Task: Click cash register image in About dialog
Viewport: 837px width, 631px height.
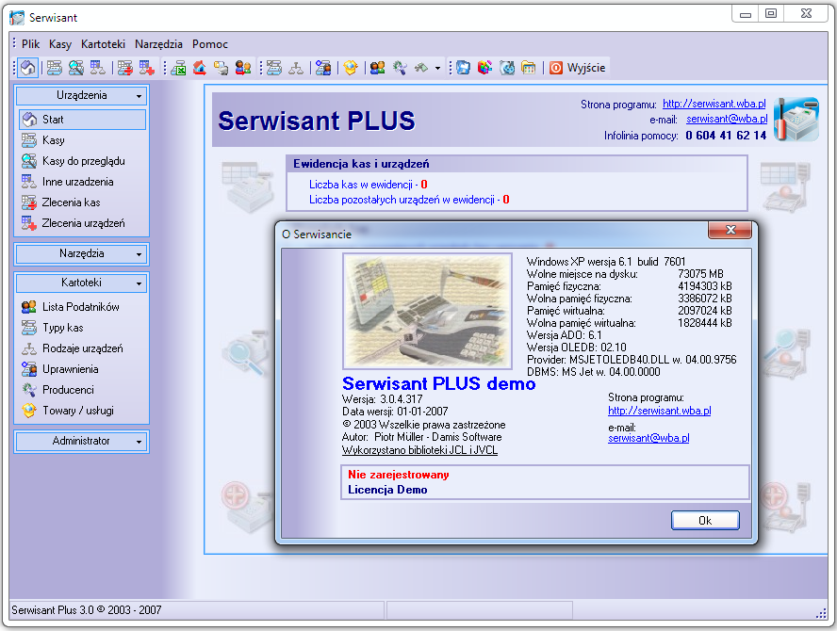Action: tap(428, 311)
